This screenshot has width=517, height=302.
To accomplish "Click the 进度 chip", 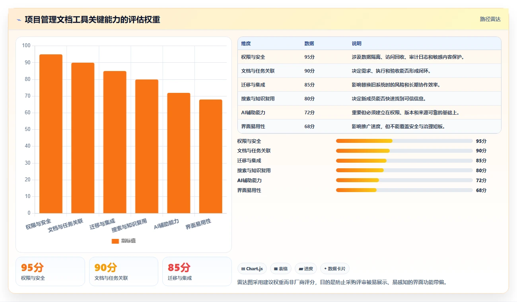I will pyautogui.click(x=306, y=269).
